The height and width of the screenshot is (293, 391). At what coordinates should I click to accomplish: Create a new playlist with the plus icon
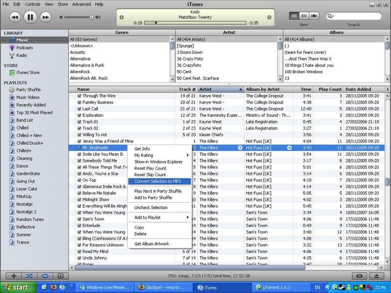13,276
